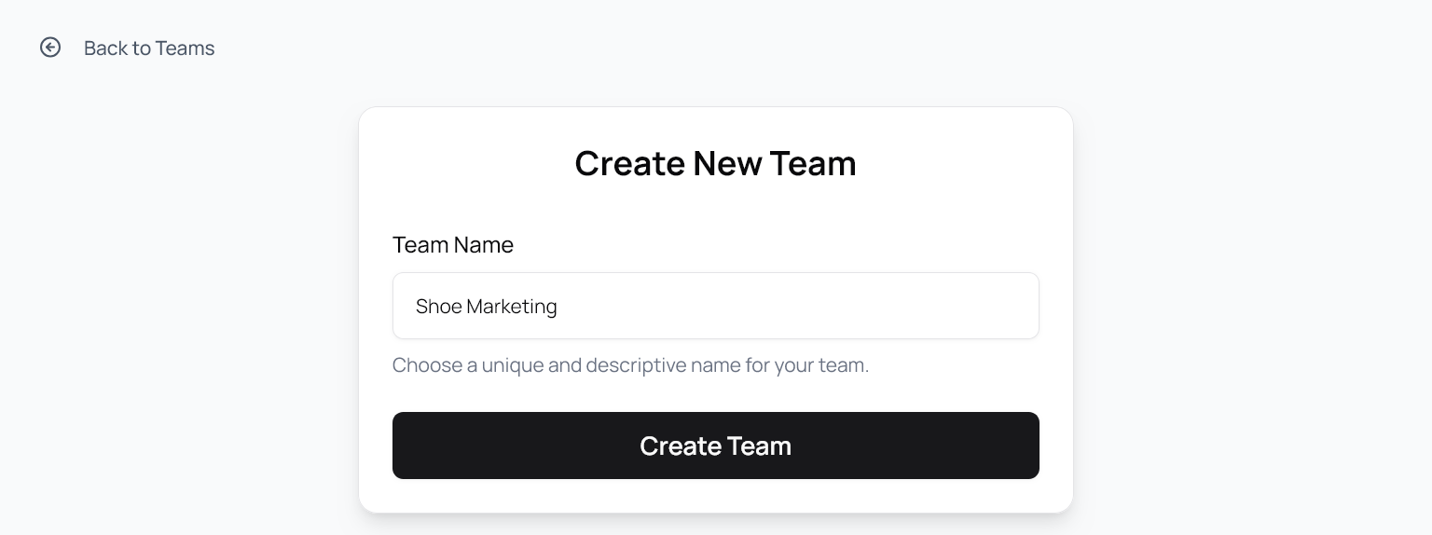Focus the Team Name input field
The width and height of the screenshot is (1432, 535).
(715, 306)
